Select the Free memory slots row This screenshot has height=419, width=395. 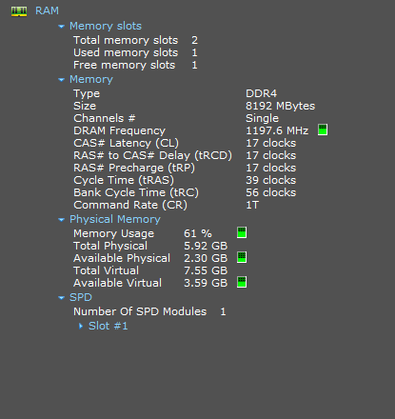click(x=135, y=65)
